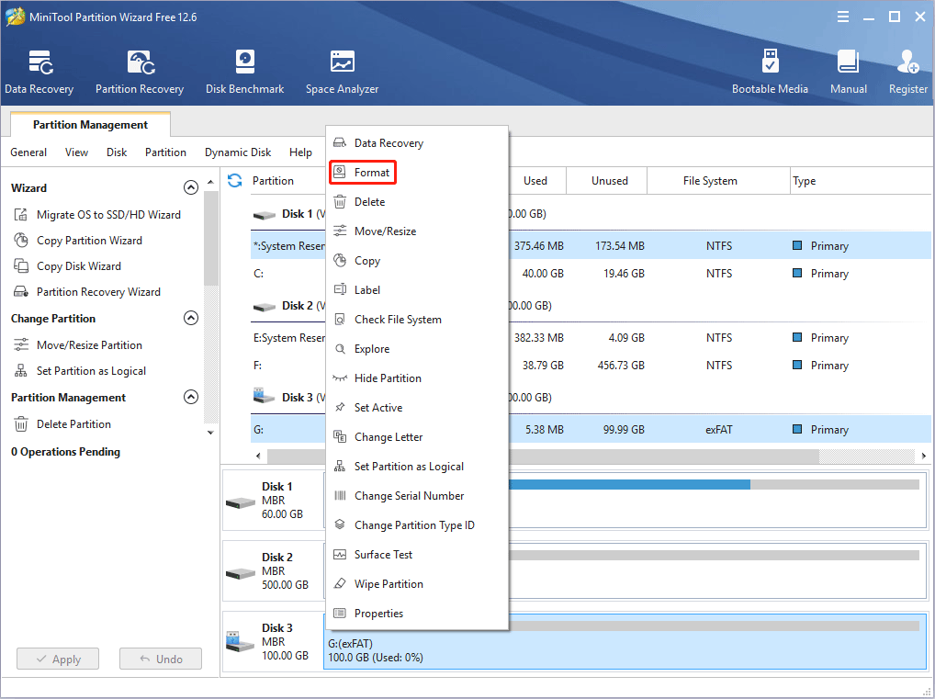
Task: Select Data Recovery in the context menu
Action: (x=417, y=143)
